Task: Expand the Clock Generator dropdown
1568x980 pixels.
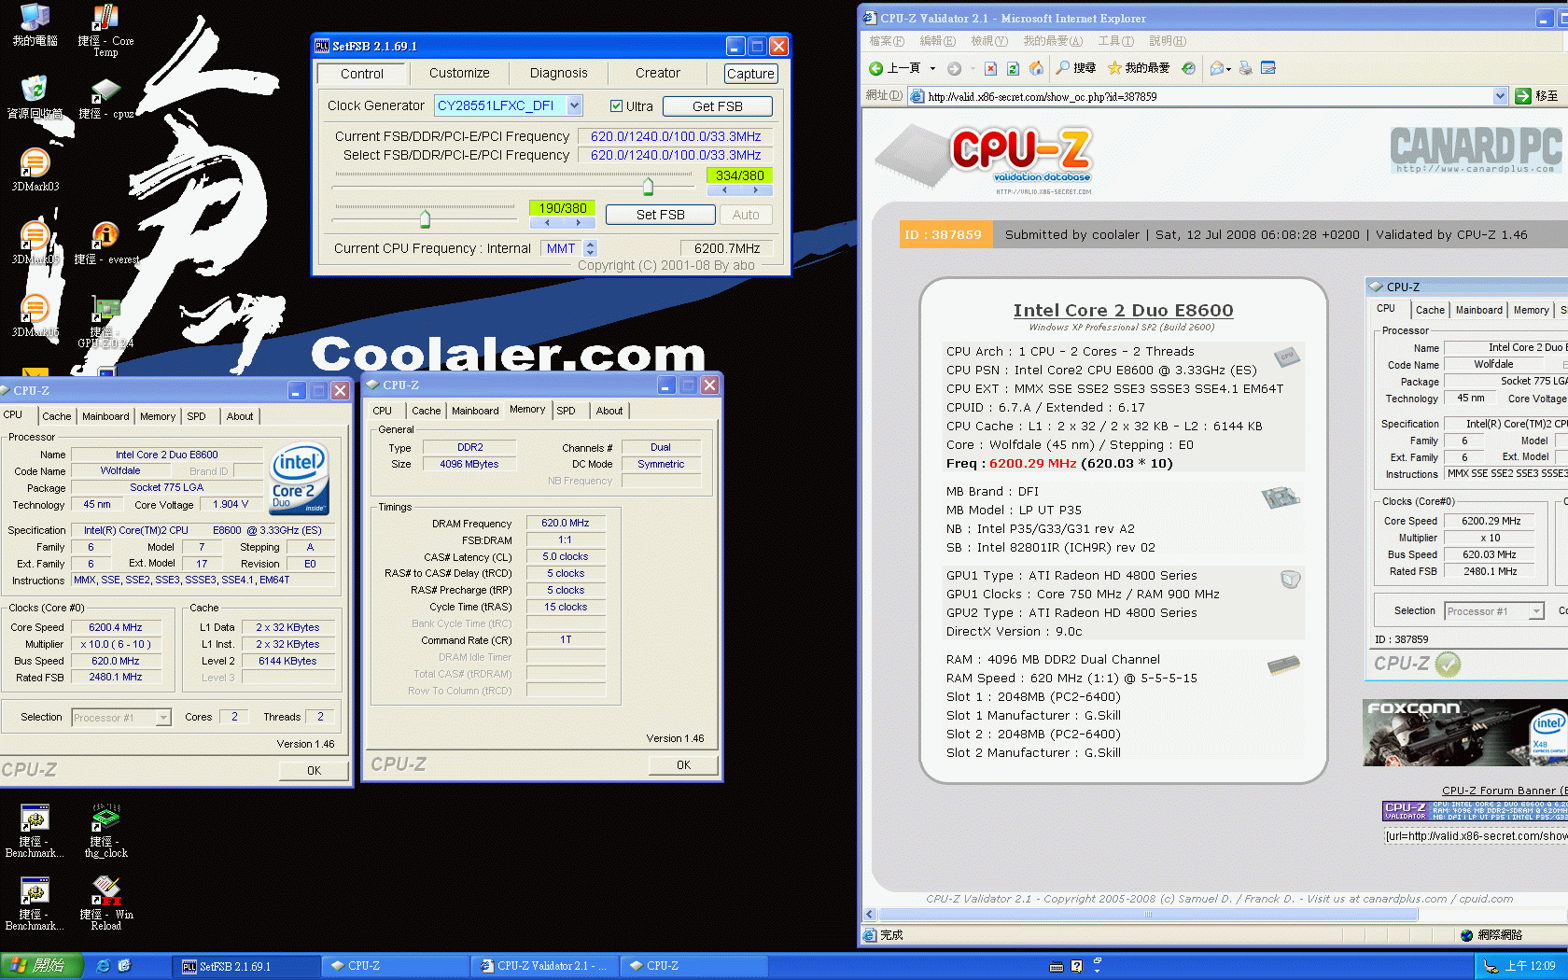Action: pyautogui.click(x=575, y=105)
